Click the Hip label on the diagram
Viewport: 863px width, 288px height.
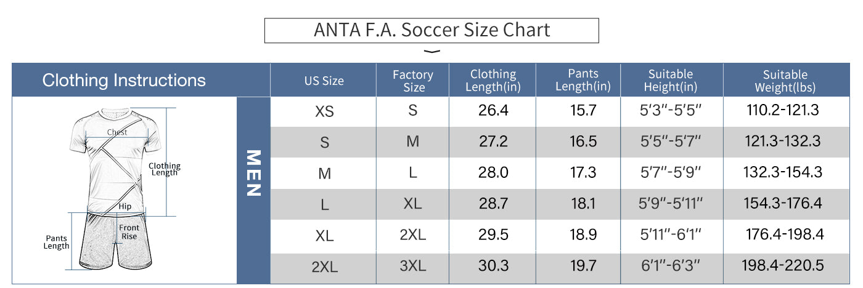[125, 207]
